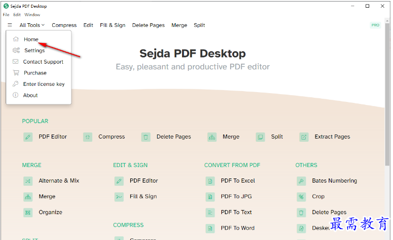393x240 pixels.
Task: Click the Edit & Sign PDF Editor icon
Action: pyautogui.click(x=119, y=181)
